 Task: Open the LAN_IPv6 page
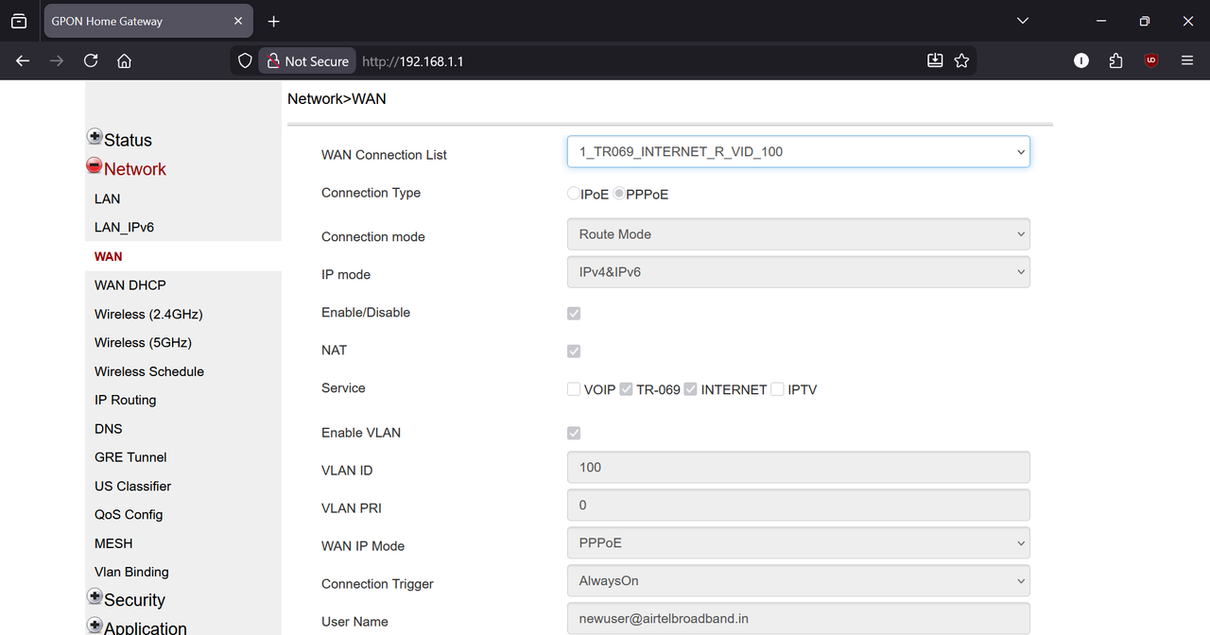click(x=124, y=227)
